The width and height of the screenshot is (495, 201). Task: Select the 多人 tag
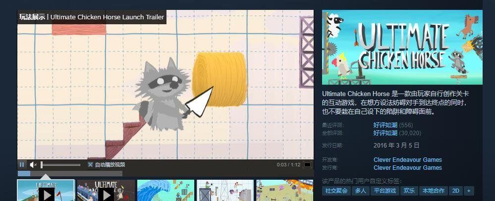[361, 191]
